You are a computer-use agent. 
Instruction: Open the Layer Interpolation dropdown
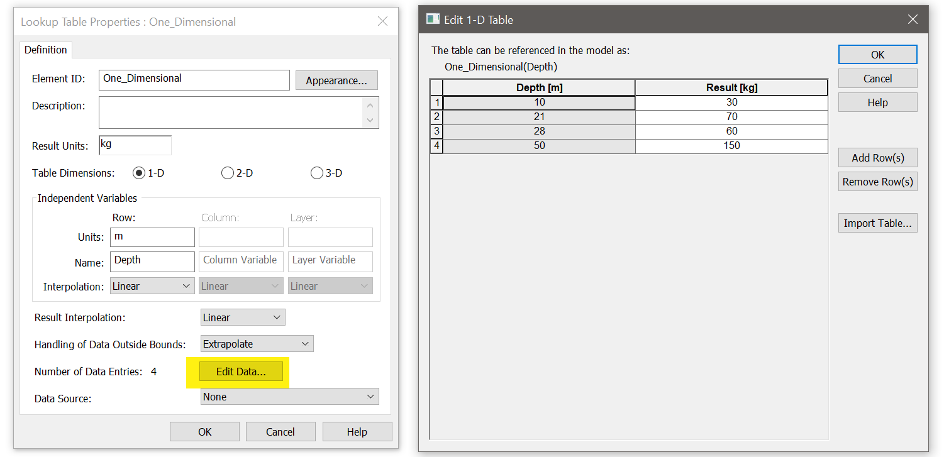pyautogui.click(x=331, y=286)
